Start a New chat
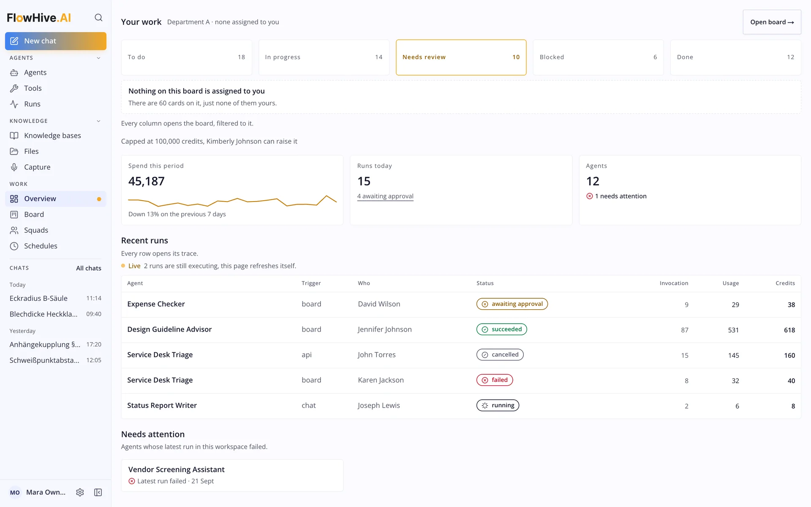This screenshot has height=507, width=811. (x=56, y=41)
